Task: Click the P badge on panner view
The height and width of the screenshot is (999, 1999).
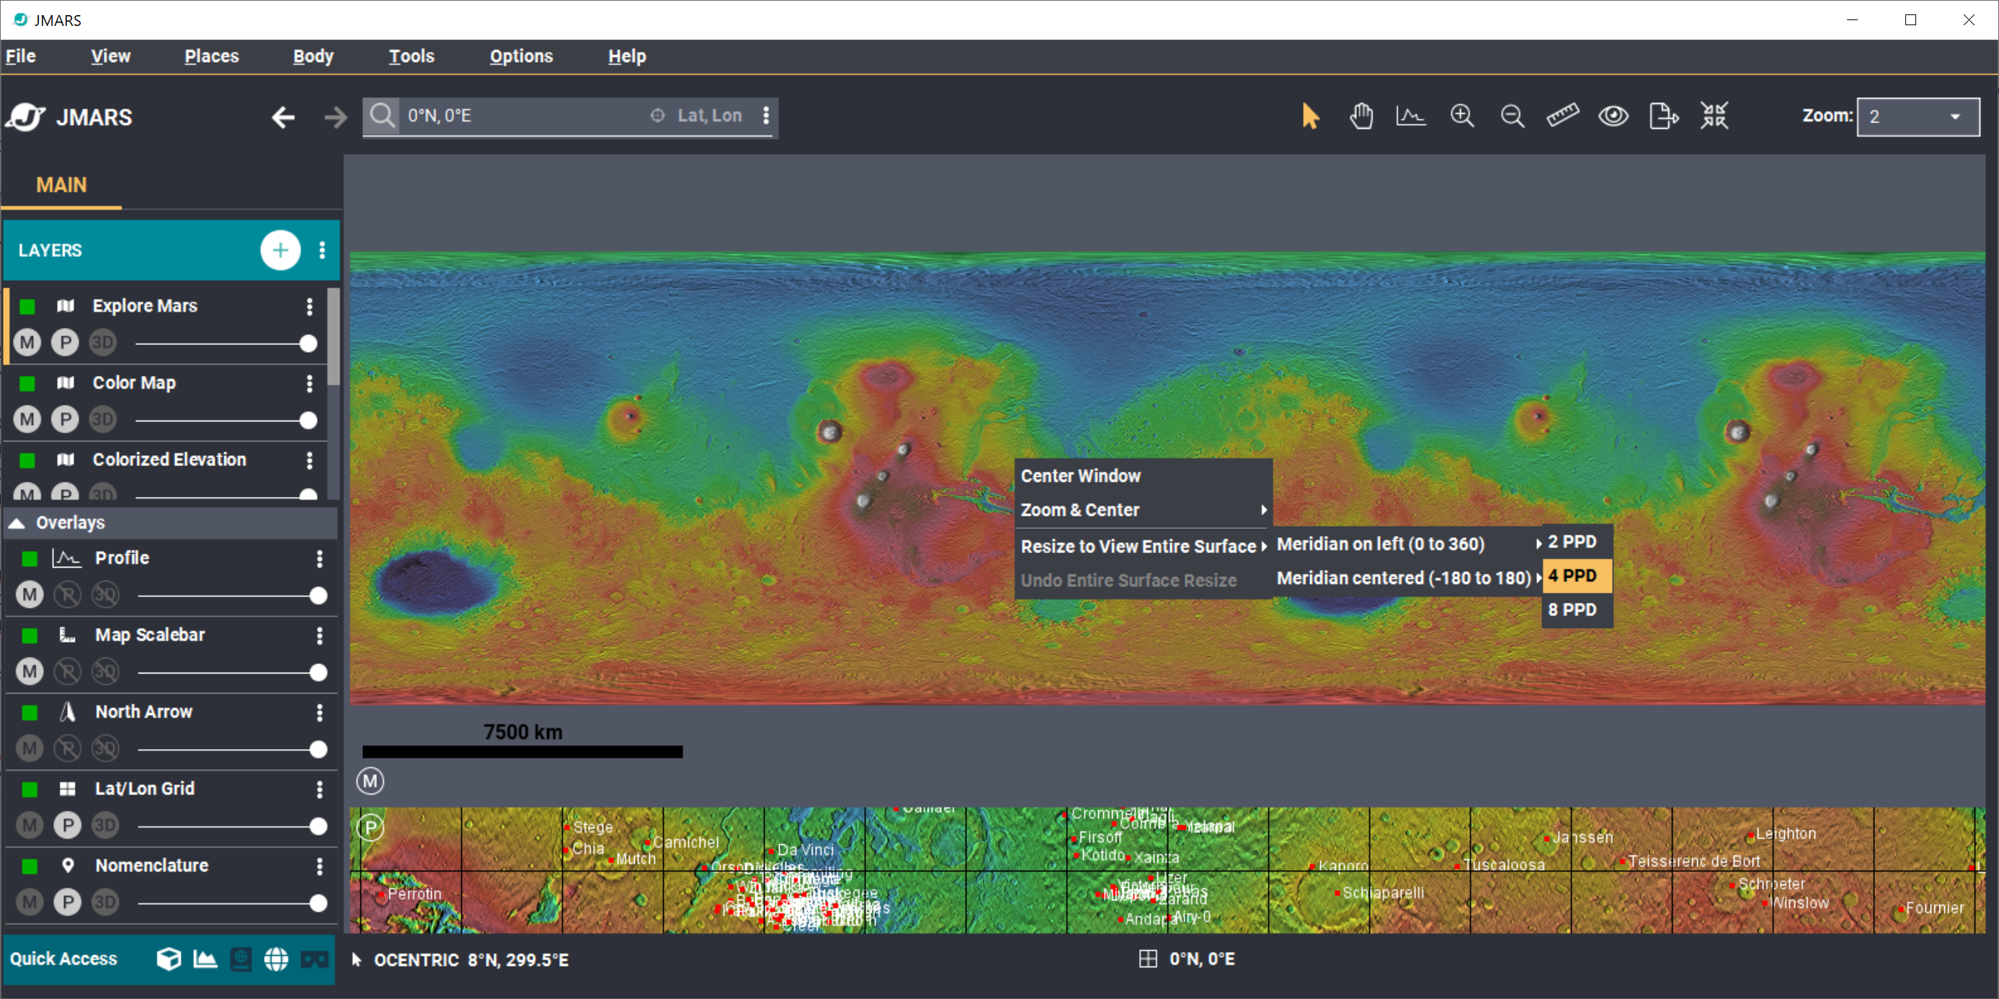Action: (371, 828)
